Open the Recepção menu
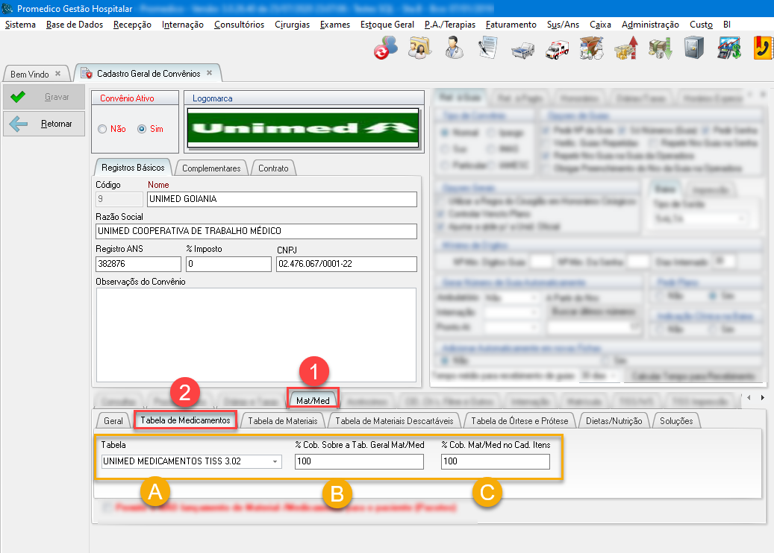Viewport: 774px width, 553px height. coord(132,25)
